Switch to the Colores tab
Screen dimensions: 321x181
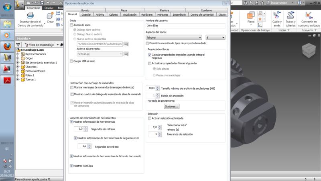pyautogui.click(x=113, y=14)
